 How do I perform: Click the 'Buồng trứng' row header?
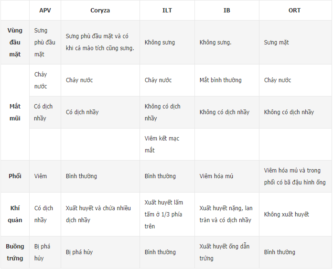coord(15,252)
